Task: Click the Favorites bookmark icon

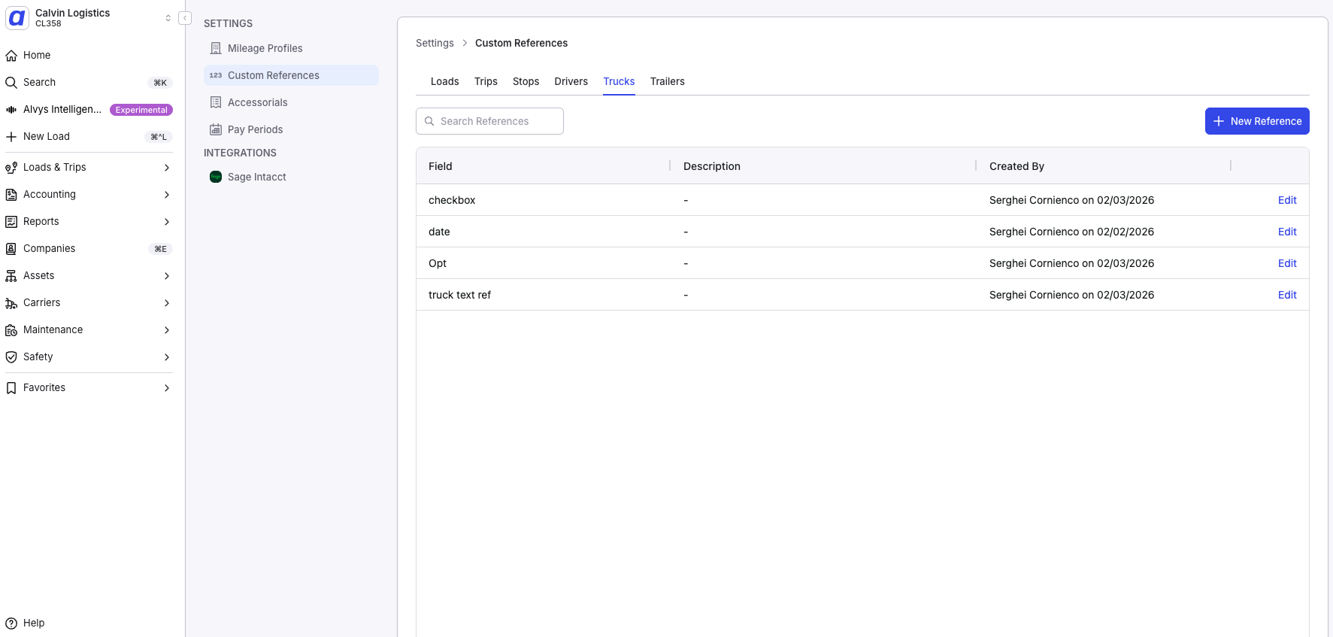Action: [11, 388]
